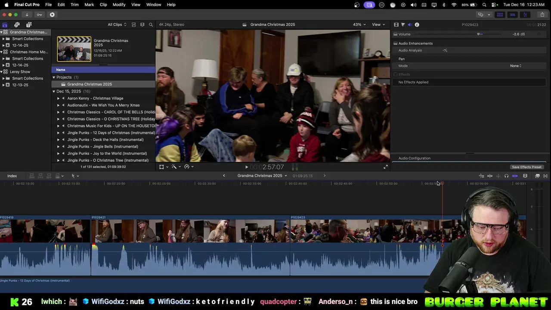
Task: Click the browser search magnifier icon
Action: click(151, 25)
